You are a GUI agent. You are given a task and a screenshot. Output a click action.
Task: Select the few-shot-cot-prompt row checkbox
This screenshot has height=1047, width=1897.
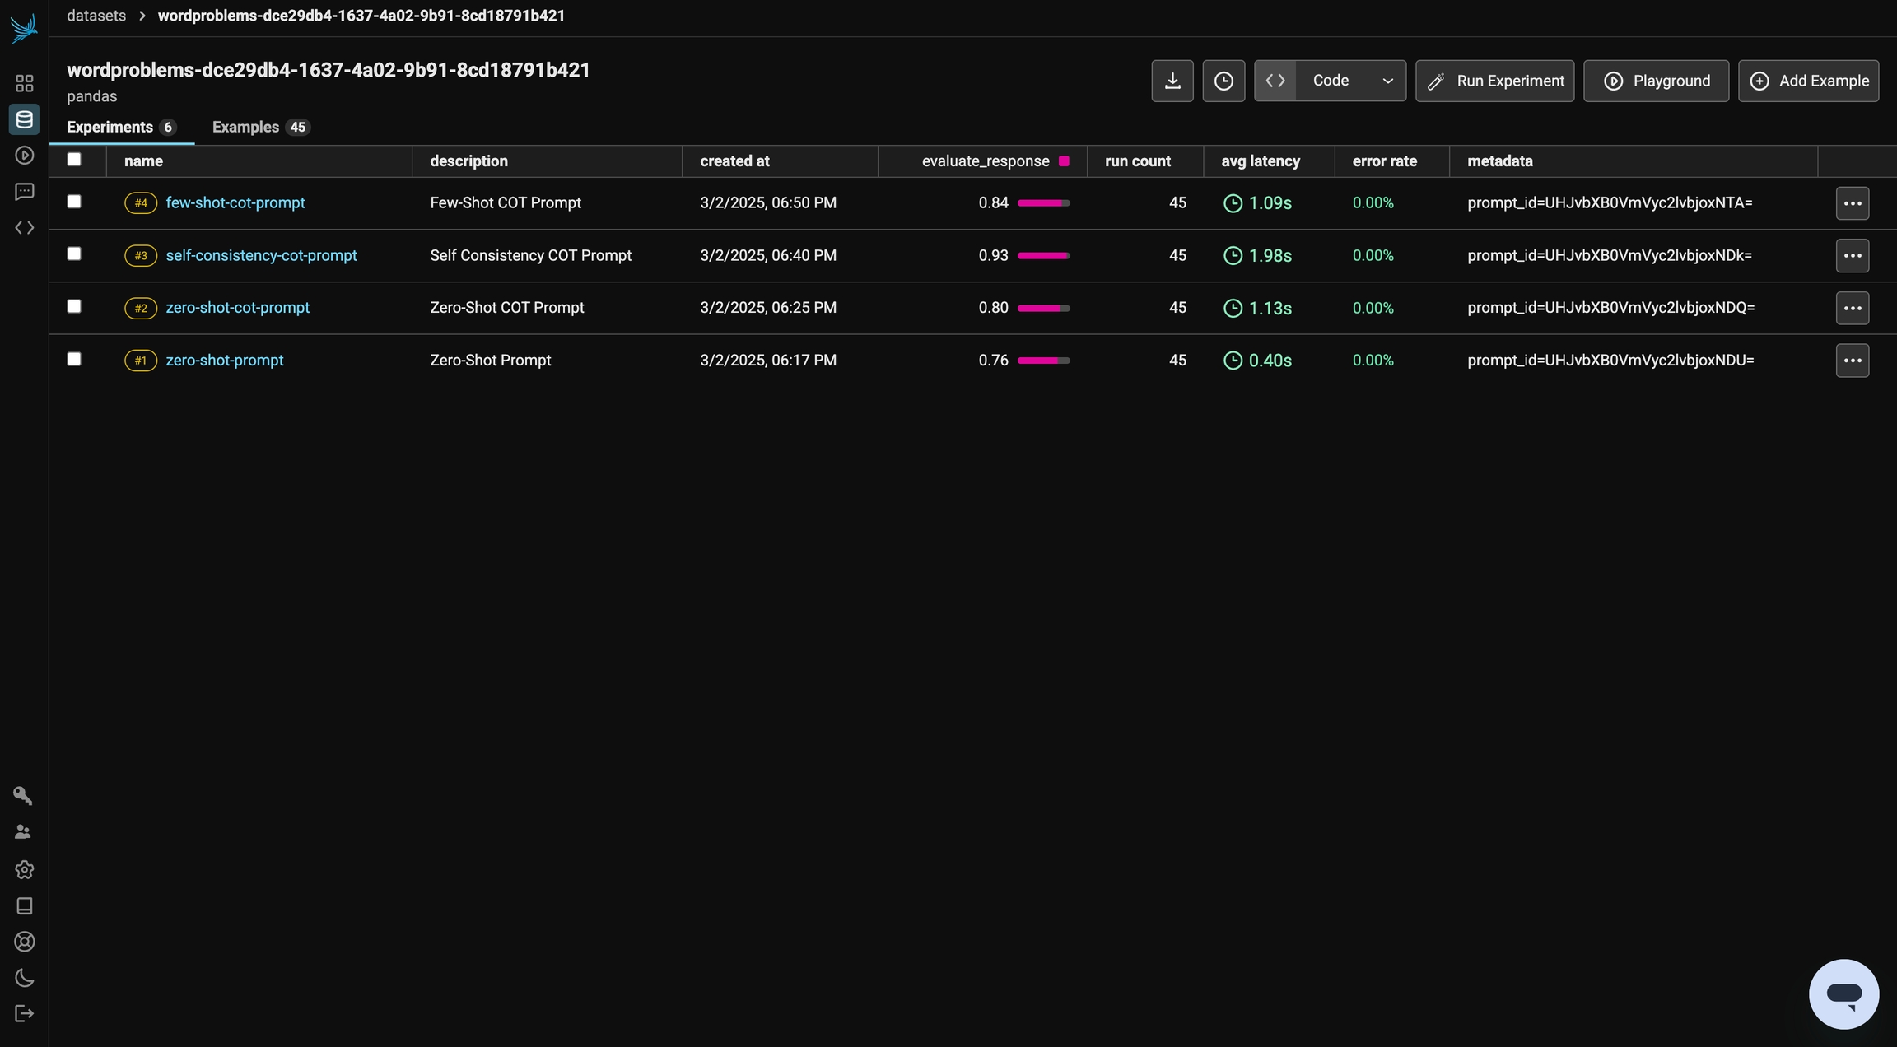pyautogui.click(x=74, y=202)
